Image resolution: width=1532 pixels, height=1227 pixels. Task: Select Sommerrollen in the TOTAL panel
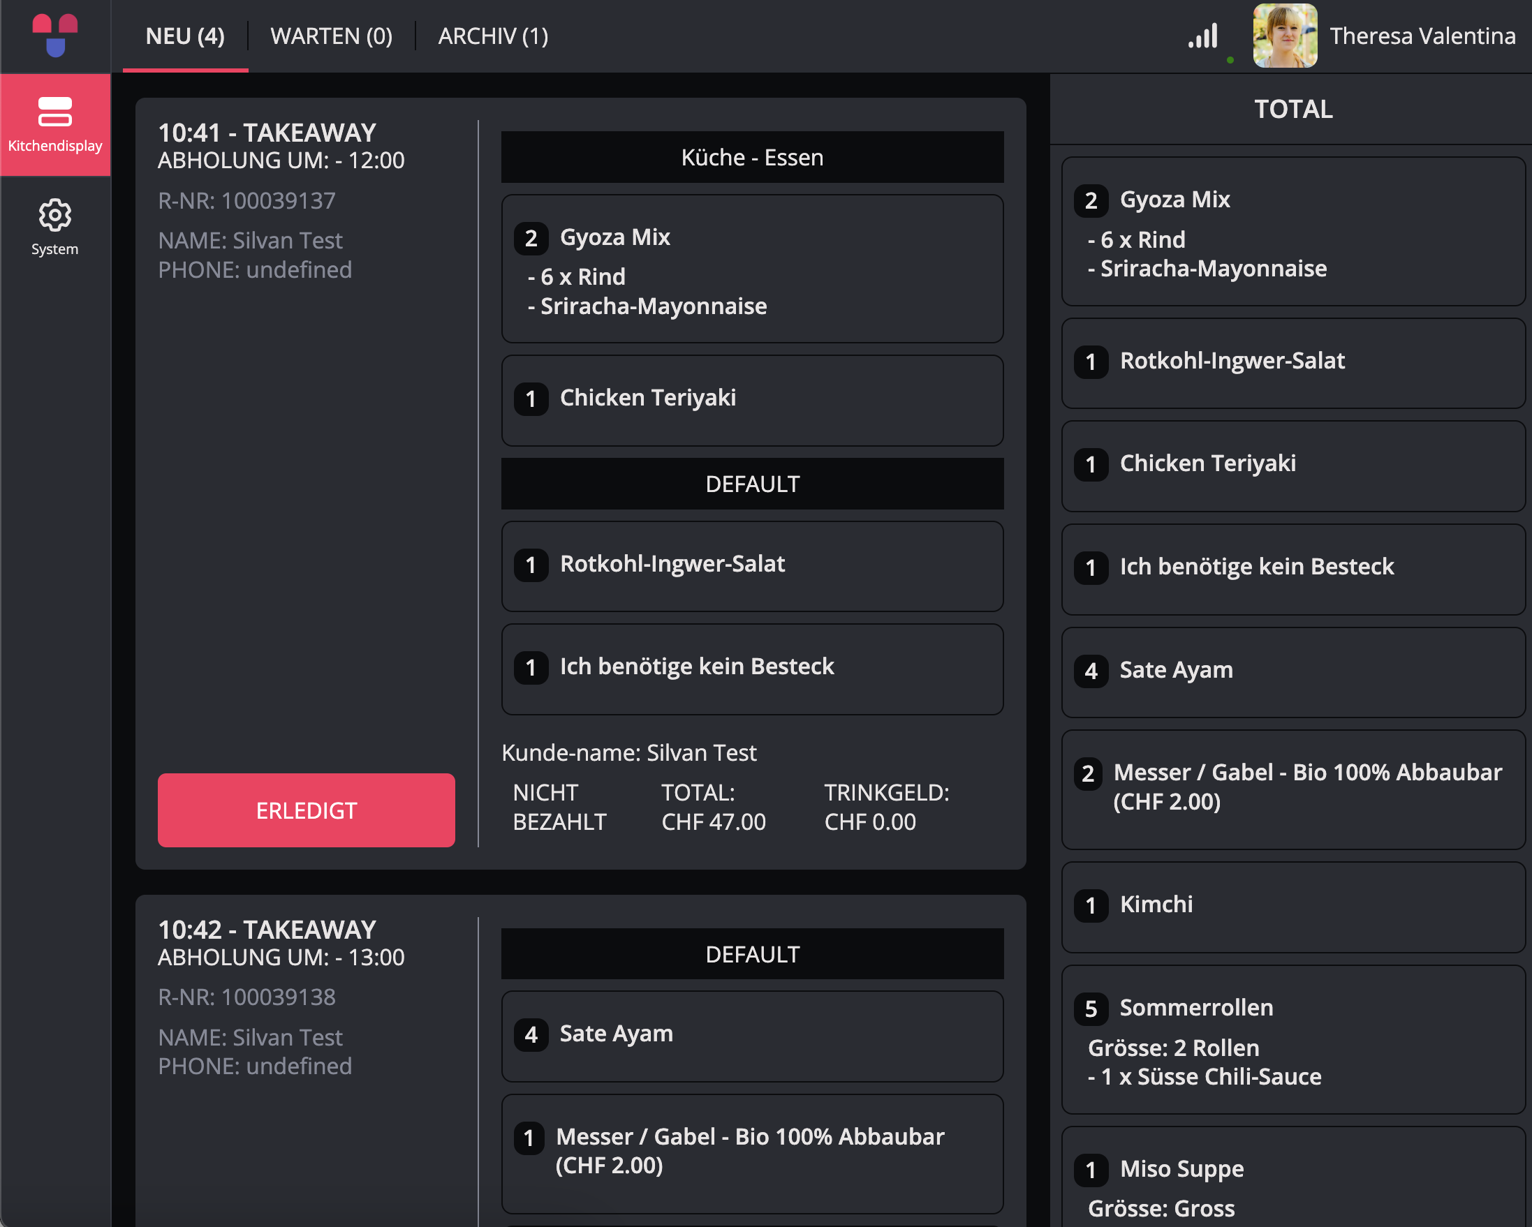pyautogui.click(x=1293, y=1039)
